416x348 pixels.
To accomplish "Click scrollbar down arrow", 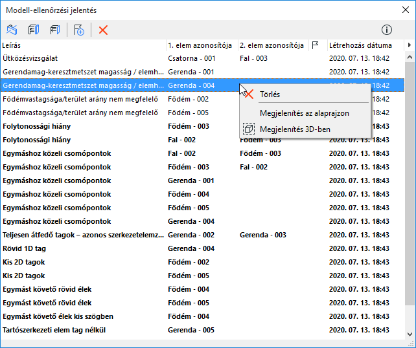I will pos(410,334).
